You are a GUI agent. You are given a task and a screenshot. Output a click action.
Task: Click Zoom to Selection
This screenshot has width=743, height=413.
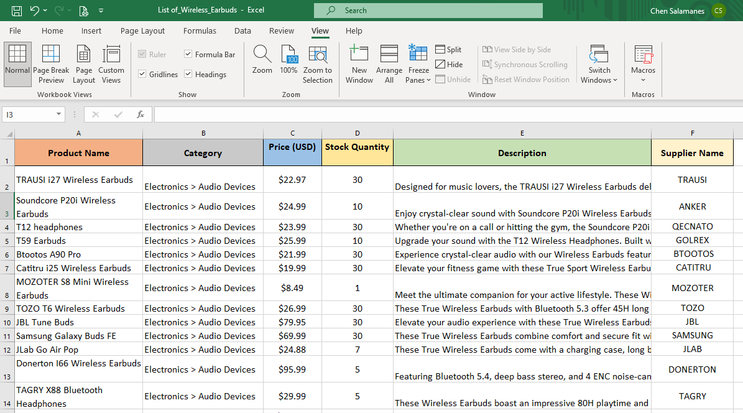318,65
